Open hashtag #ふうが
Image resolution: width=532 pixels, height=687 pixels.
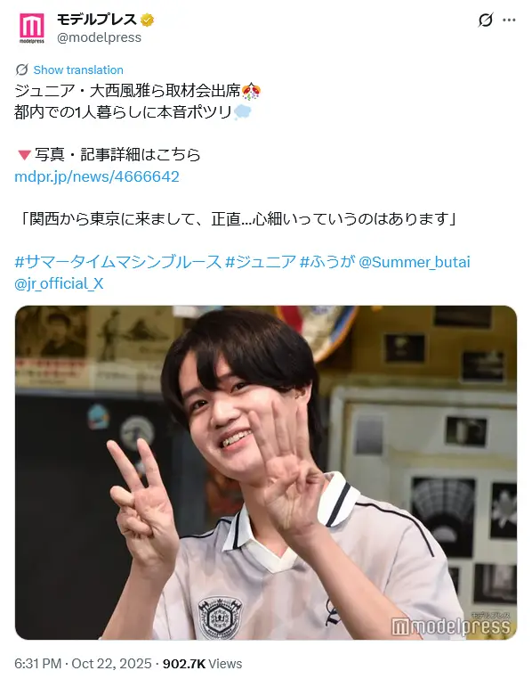click(x=327, y=262)
